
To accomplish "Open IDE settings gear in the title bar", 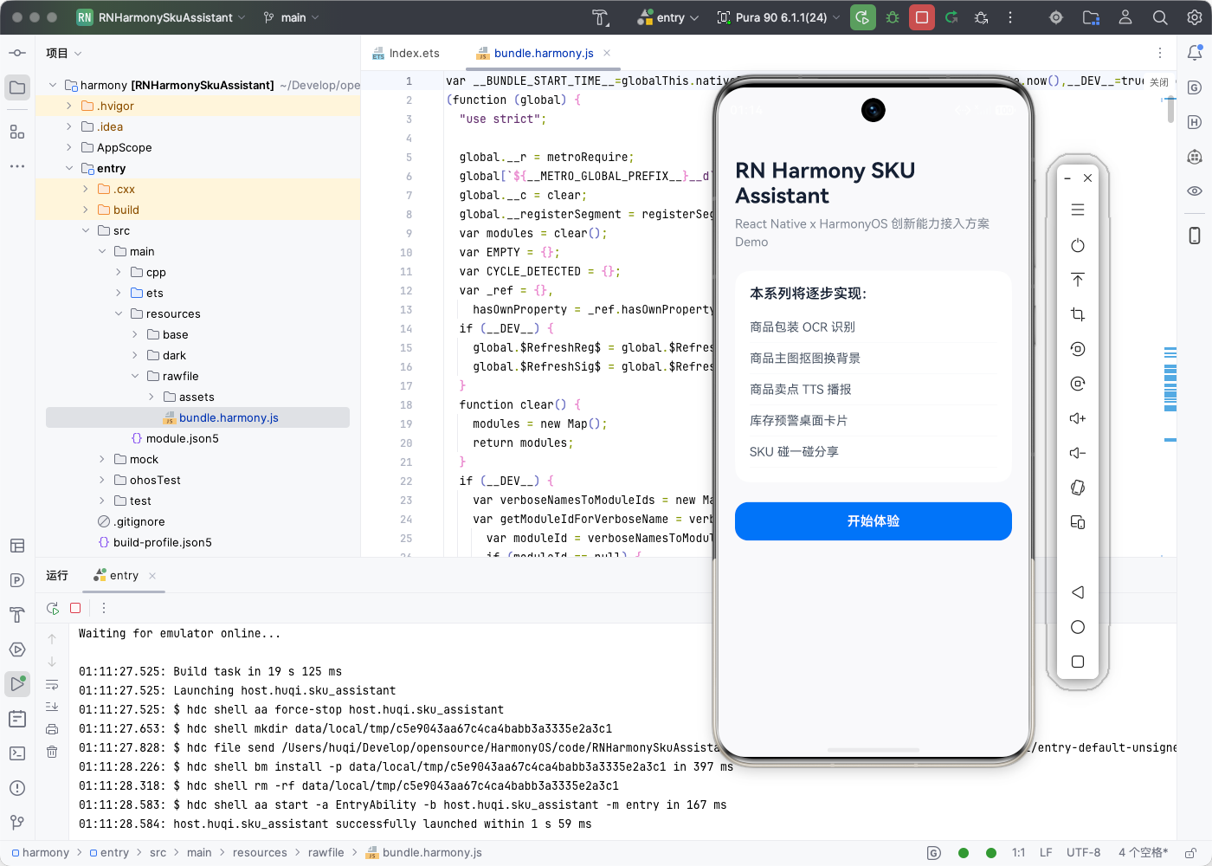I will pos(1195,17).
